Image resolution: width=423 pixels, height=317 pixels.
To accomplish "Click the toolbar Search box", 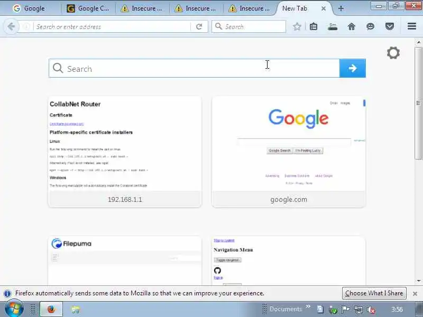I will pyautogui.click(x=249, y=26).
